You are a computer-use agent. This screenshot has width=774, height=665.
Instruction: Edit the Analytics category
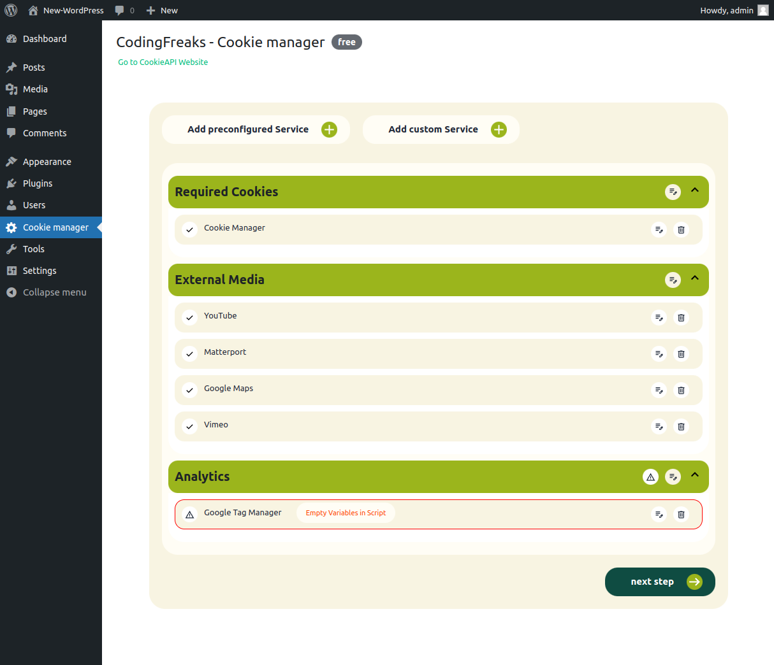tap(673, 476)
